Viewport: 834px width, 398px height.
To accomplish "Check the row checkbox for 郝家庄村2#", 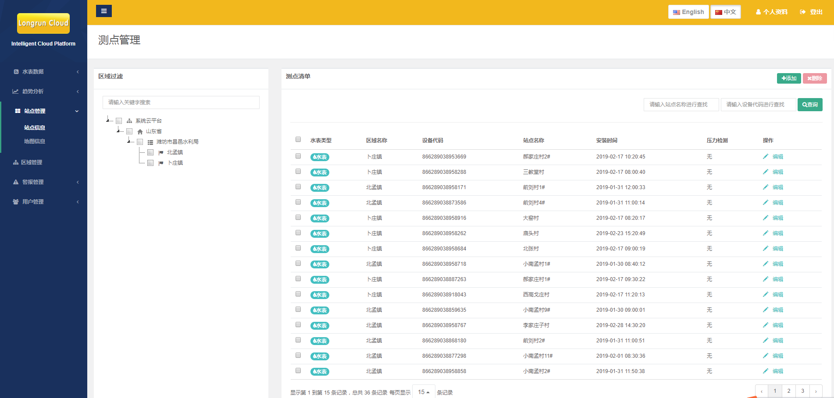I will tap(298, 156).
